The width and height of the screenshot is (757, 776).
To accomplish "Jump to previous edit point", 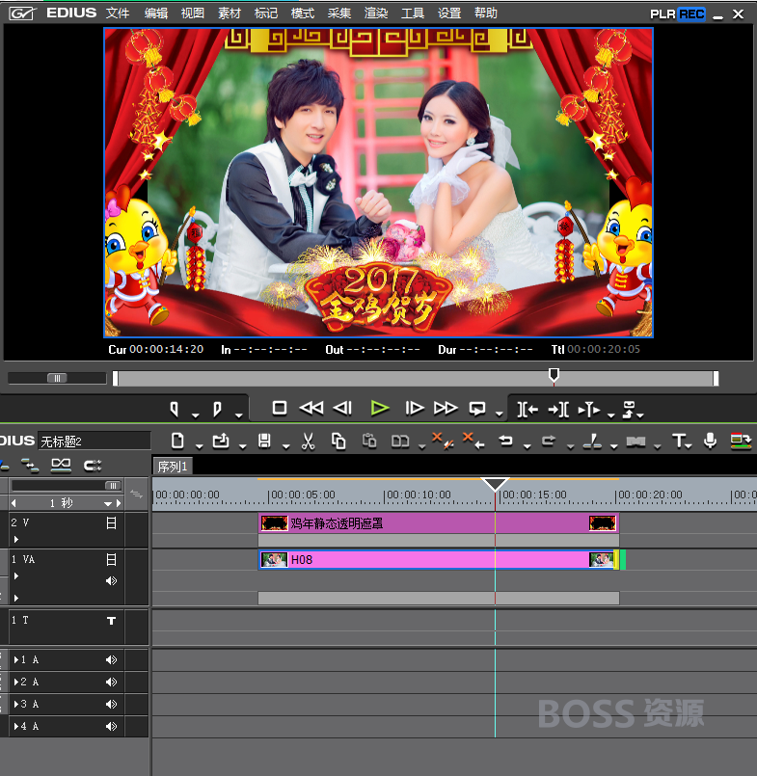I will point(527,410).
